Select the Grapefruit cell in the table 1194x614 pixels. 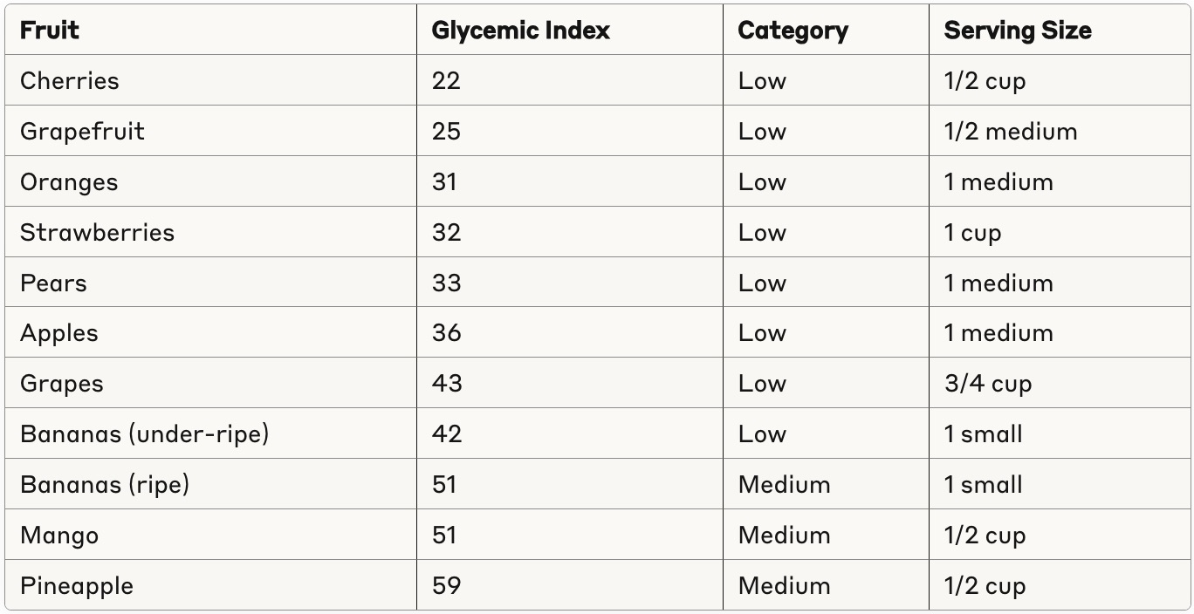tap(82, 132)
